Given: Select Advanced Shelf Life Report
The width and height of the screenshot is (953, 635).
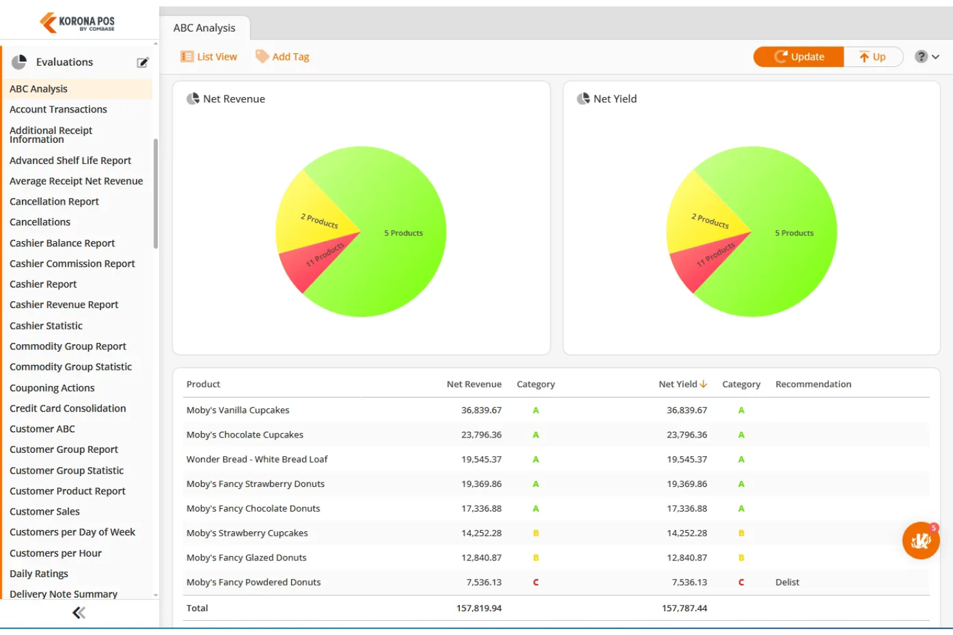Looking at the screenshot, I should tap(70, 160).
